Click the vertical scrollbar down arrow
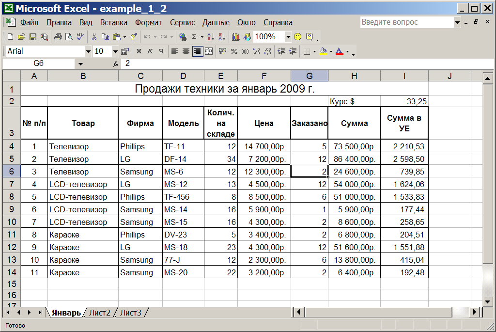Screen dimensions: 496x332 tap(487, 301)
